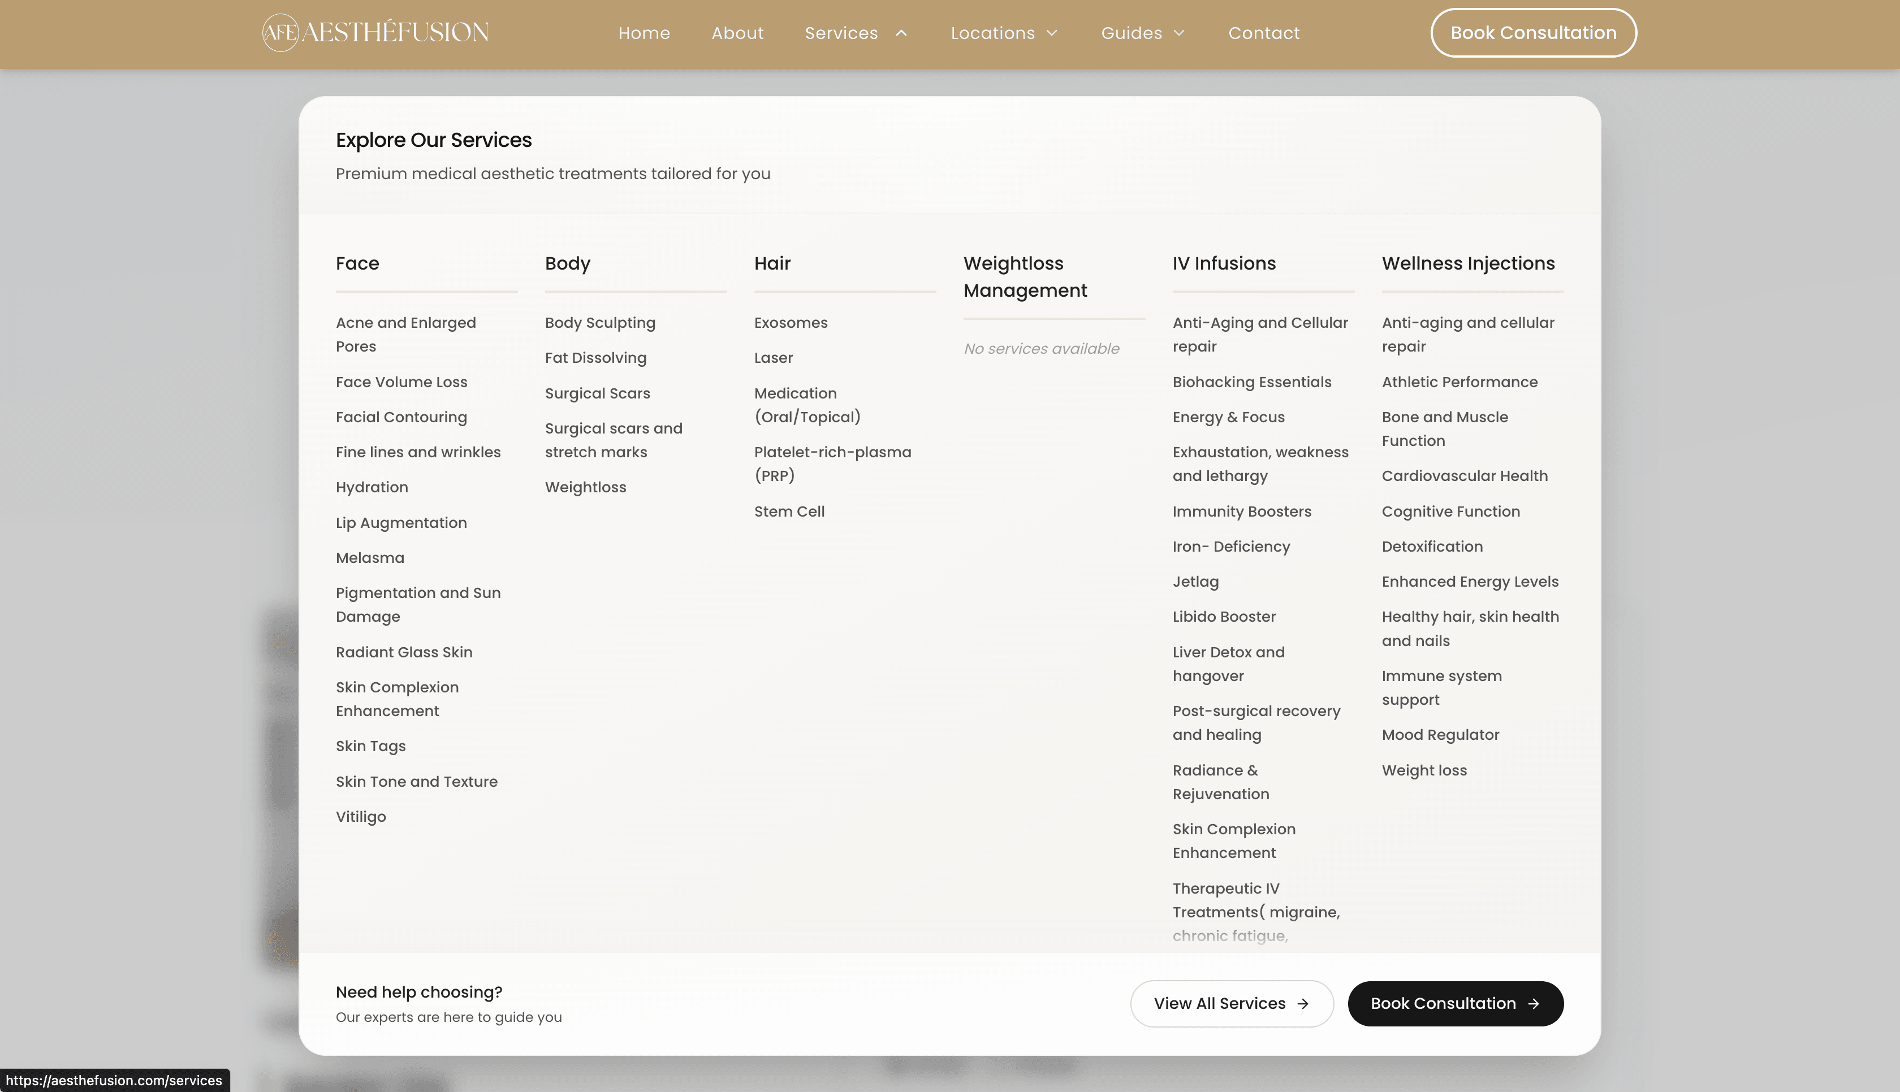
Task: Select Fat Dissolving link
Action: pos(595,358)
